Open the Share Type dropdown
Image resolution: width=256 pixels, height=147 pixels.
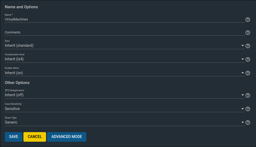[x=124, y=122]
